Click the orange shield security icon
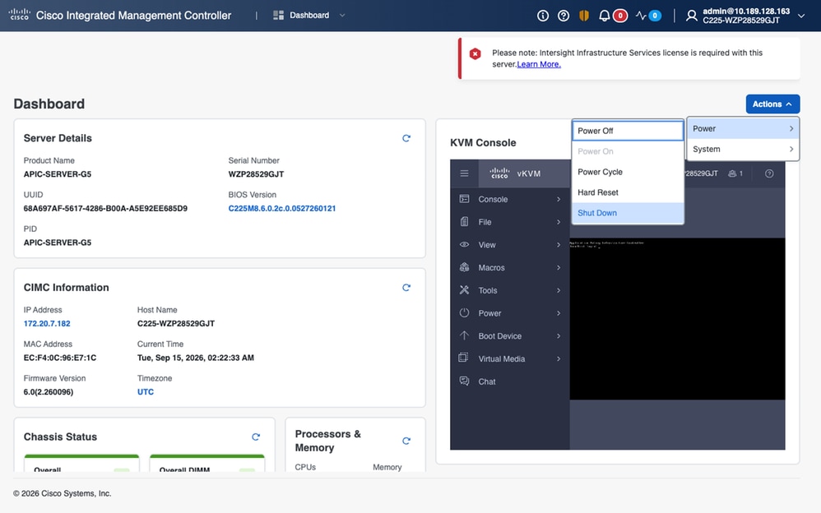This screenshot has width=821, height=513. click(x=584, y=16)
